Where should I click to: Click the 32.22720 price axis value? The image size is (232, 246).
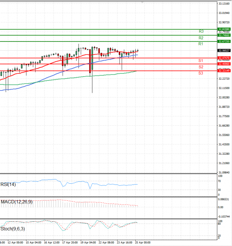224,79
